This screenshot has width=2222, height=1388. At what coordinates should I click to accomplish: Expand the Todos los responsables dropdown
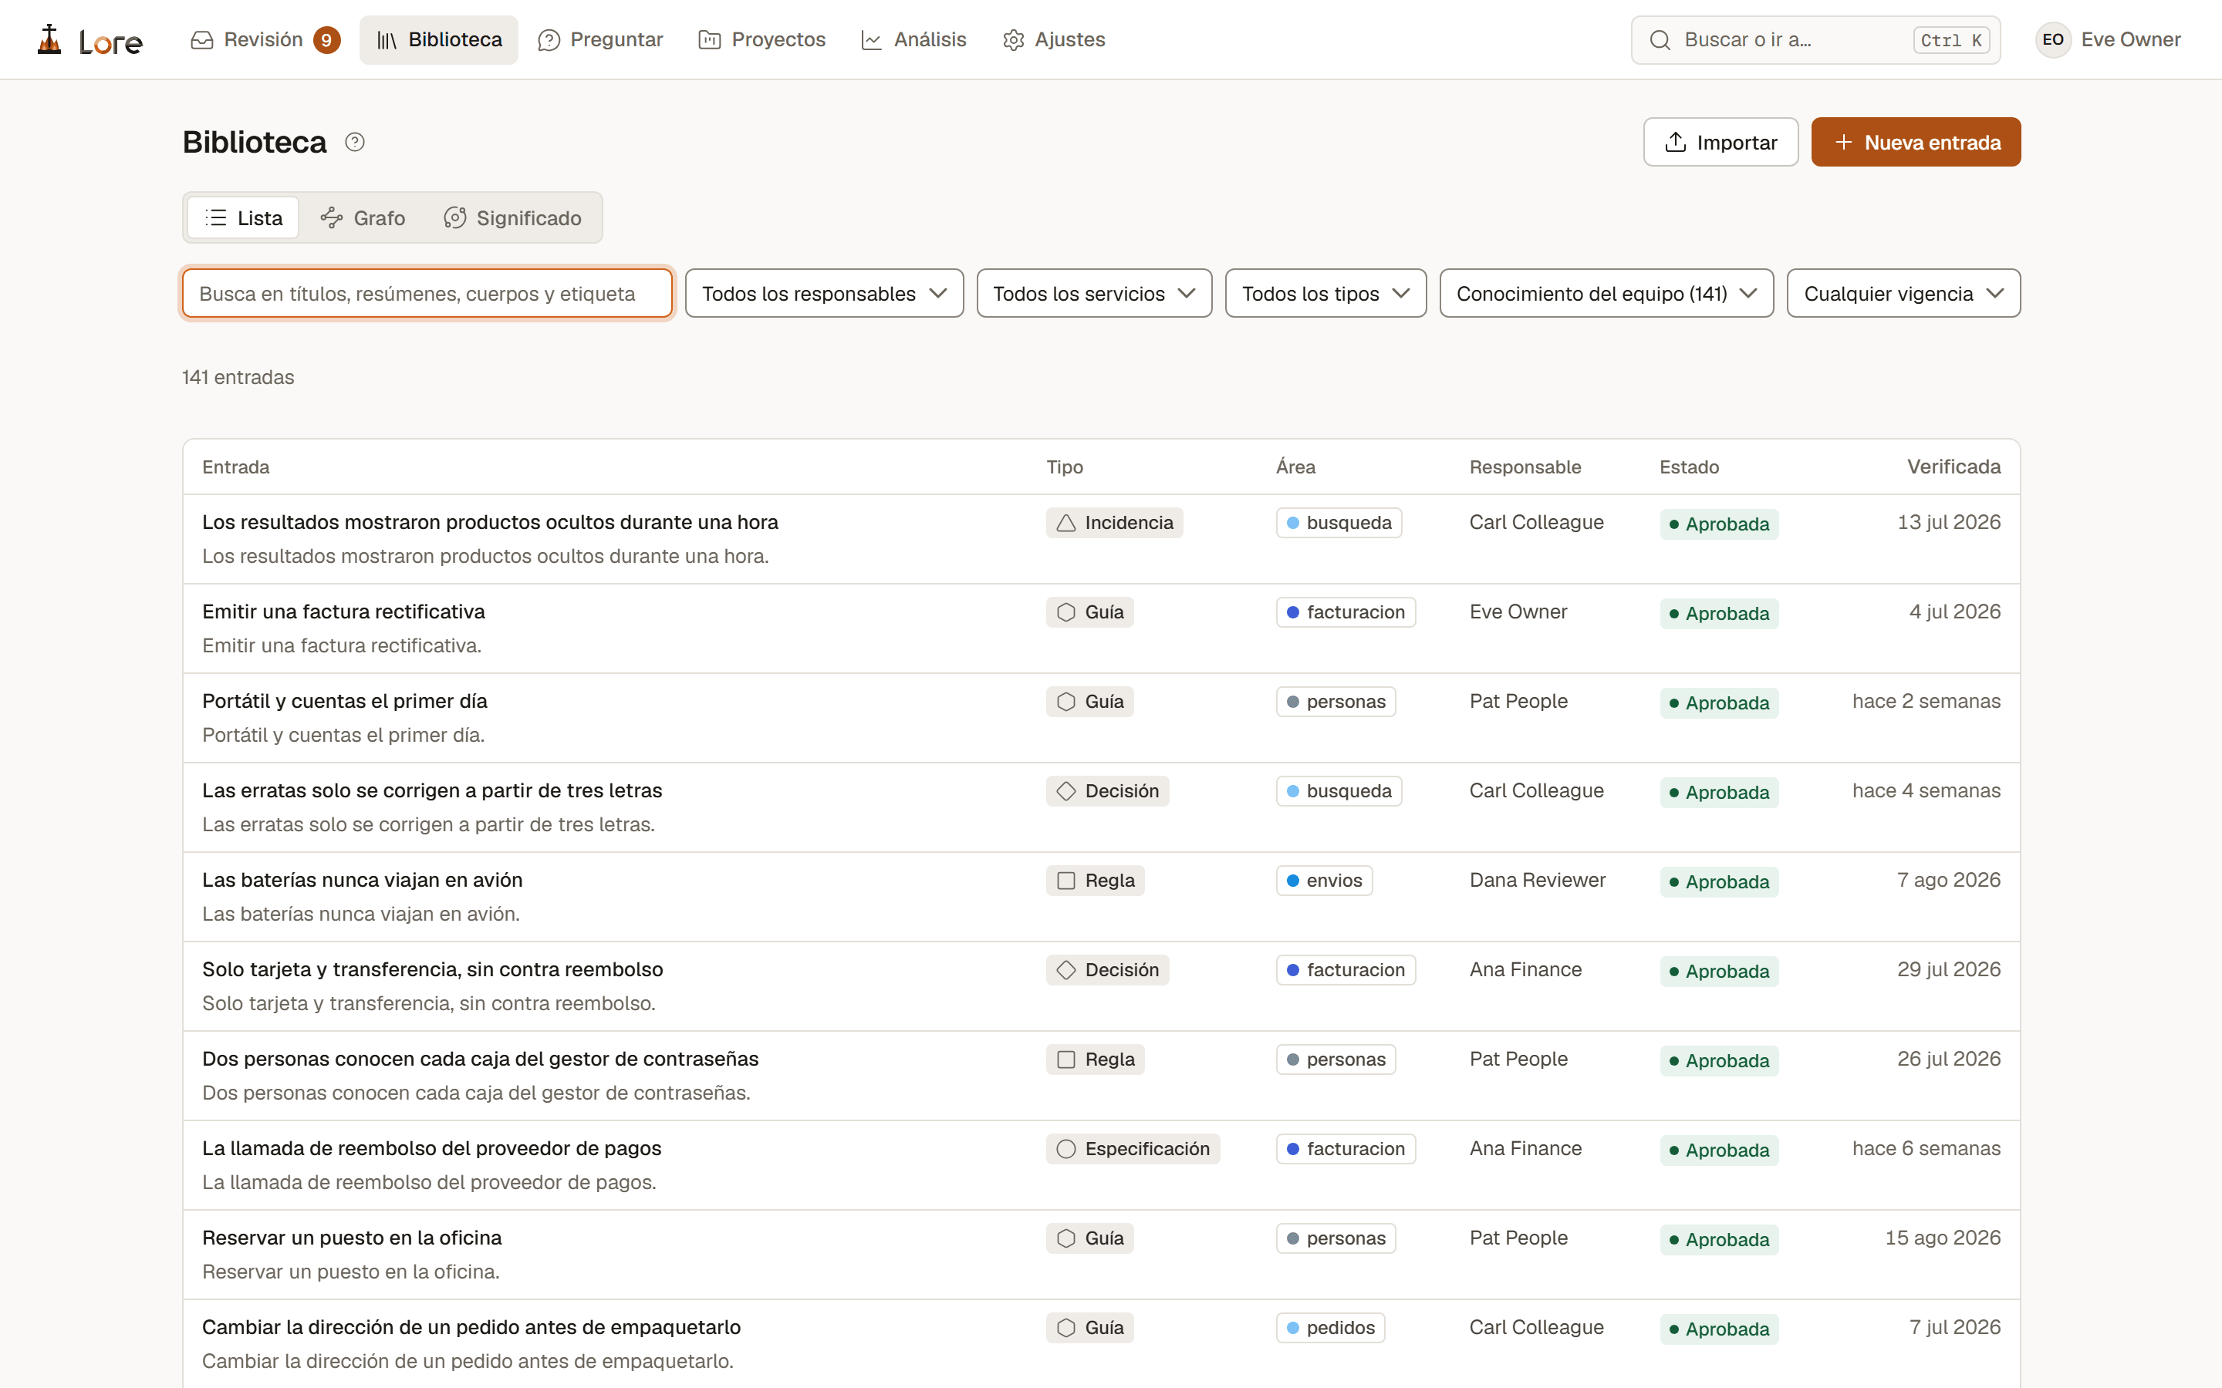click(x=824, y=294)
